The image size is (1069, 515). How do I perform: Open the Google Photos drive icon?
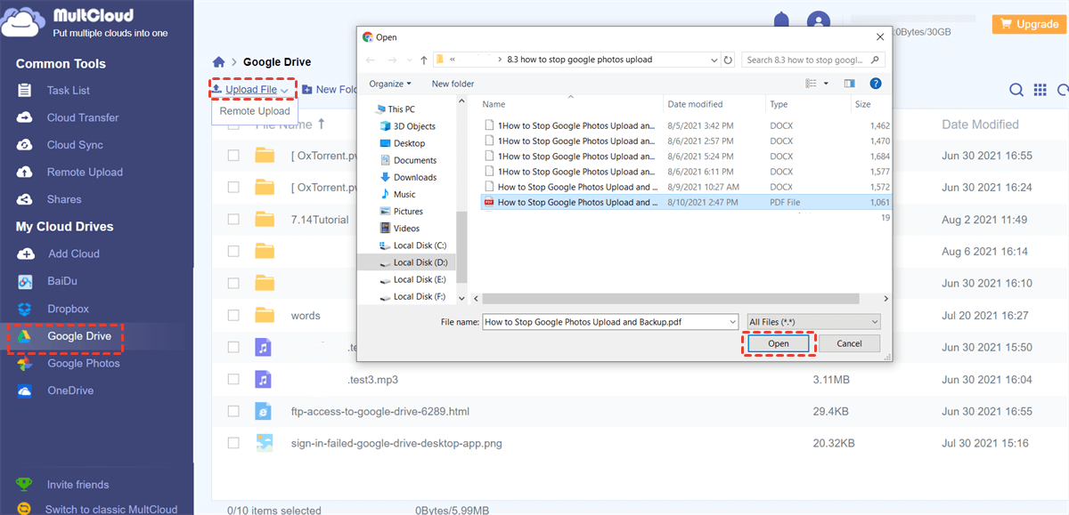26,364
